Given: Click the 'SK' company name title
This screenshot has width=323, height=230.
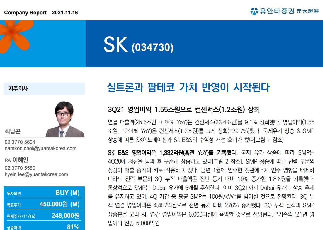Looking at the screenshot, I should pyautogui.click(x=115, y=45).
